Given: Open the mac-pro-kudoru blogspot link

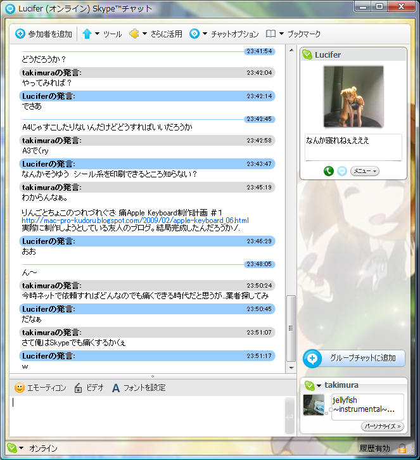Looking at the screenshot, I should pyautogui.click(x=135, y=220).
